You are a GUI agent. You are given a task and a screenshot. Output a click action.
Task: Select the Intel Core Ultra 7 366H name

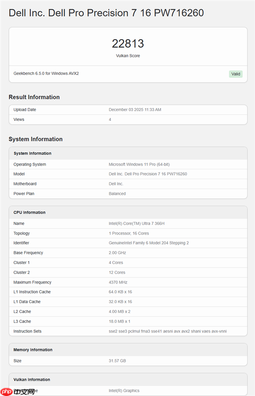(136, 224)
